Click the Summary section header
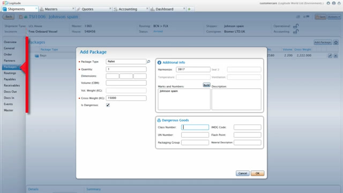The image size is (343, 193). pos(94,189)
